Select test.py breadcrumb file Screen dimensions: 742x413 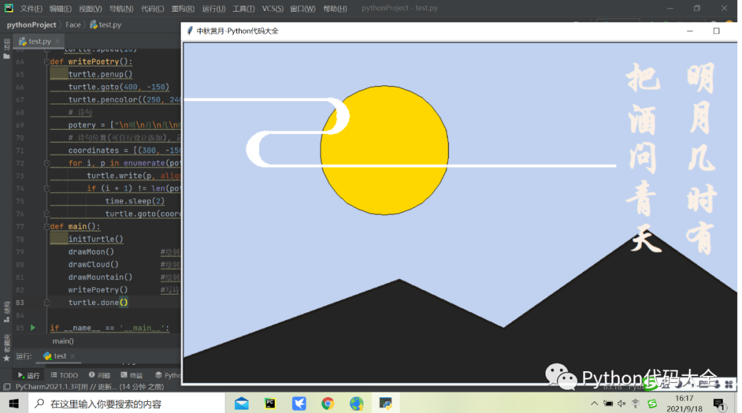[106, 25]
